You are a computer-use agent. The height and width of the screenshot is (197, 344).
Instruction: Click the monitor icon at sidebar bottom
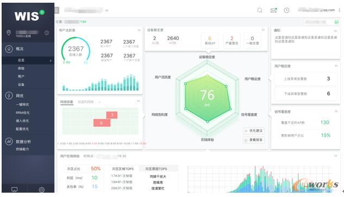coord(14,189)
